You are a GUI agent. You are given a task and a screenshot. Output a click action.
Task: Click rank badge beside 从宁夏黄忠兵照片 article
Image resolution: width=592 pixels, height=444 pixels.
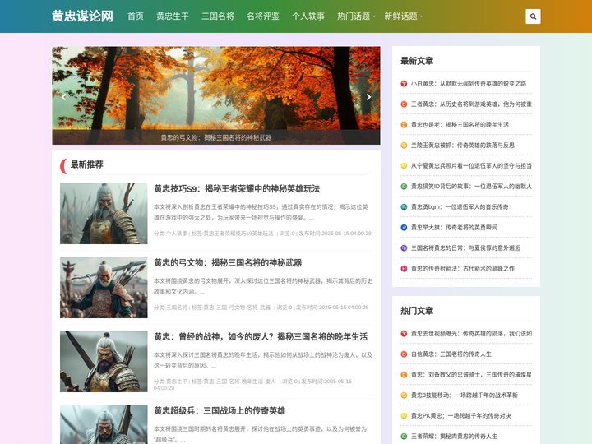coord(404,166)
